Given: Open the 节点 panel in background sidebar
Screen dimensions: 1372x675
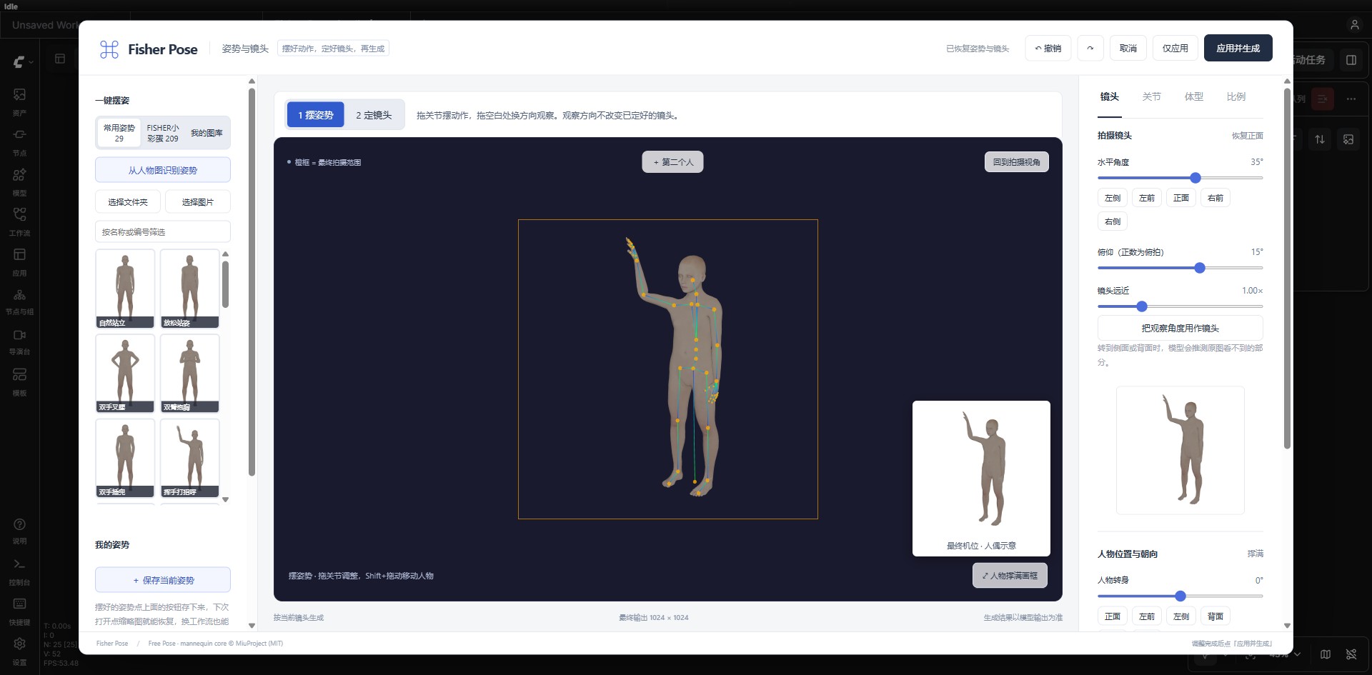Looking at the screenshot, I should (19, 141).
